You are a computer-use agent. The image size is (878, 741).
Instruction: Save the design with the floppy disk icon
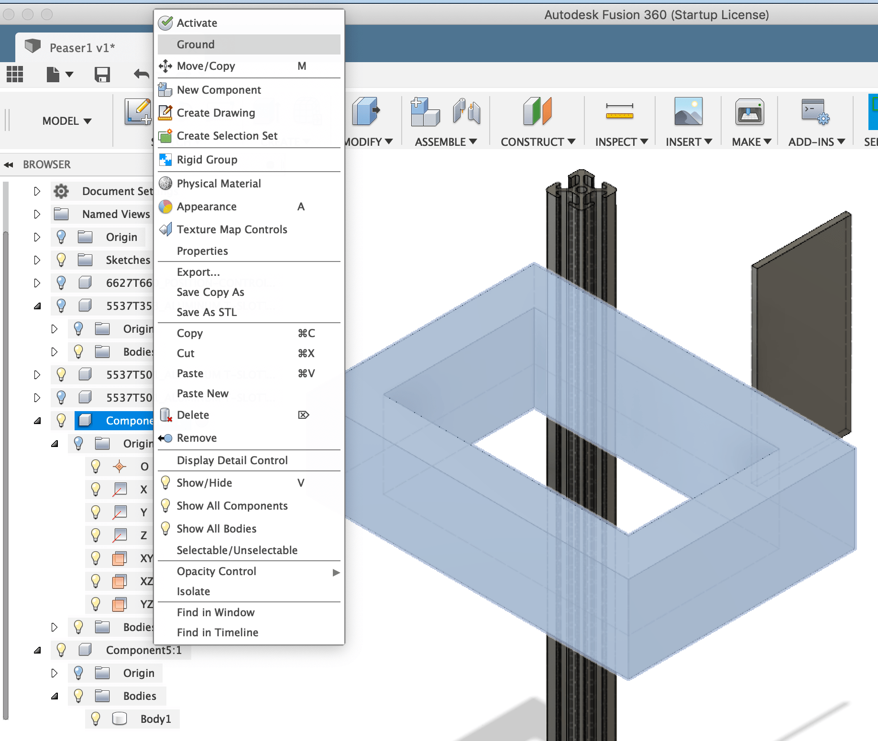click(x=102, y=74)
